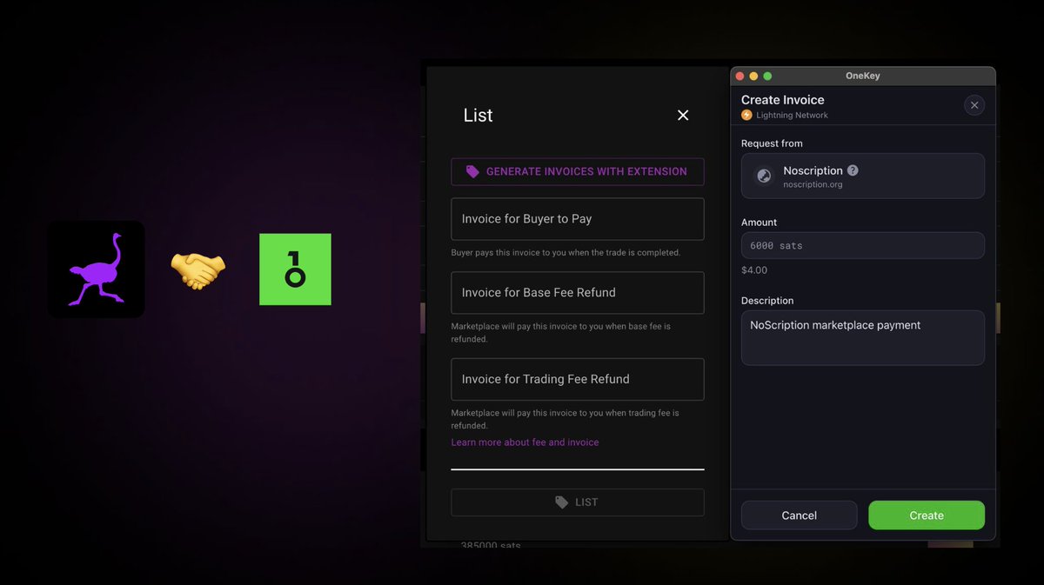Open the Learn more about fee and invoice link

pyautogui.click(x=524, y=442)
